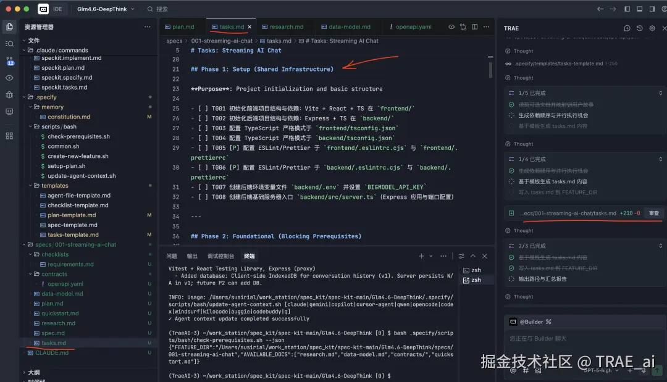This screenshot has height=382, width=667.
Task: Collapse the scripts/bash folder
Action: [31, 127]
